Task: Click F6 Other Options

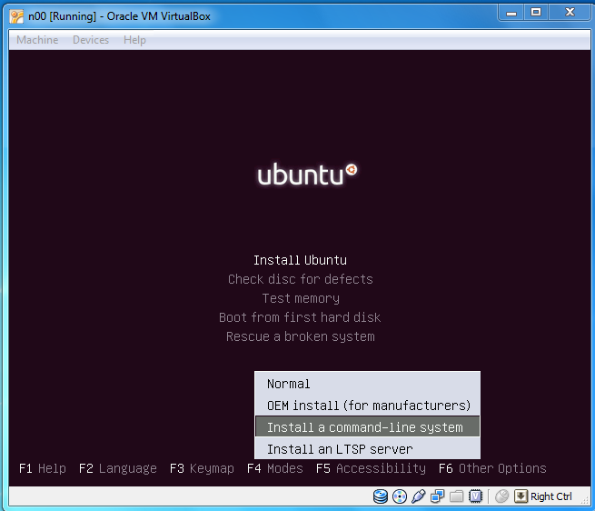Action: (x=492, y=468)
